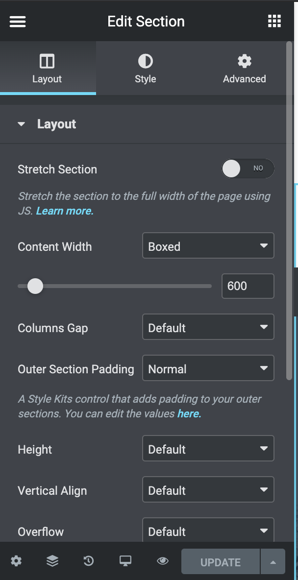Click the content width slider handle
The height and width of the screenshot is (580, 298).
(35, 286)
